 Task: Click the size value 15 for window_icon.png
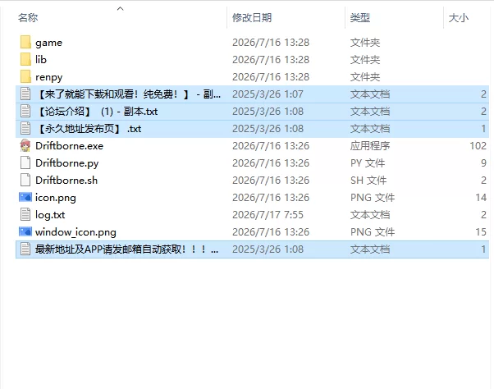coord(481,231)
